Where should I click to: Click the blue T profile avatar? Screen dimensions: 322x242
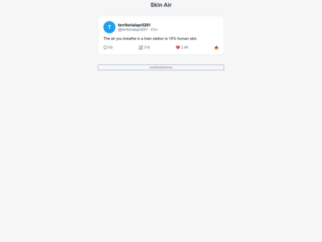coord(109,27)
